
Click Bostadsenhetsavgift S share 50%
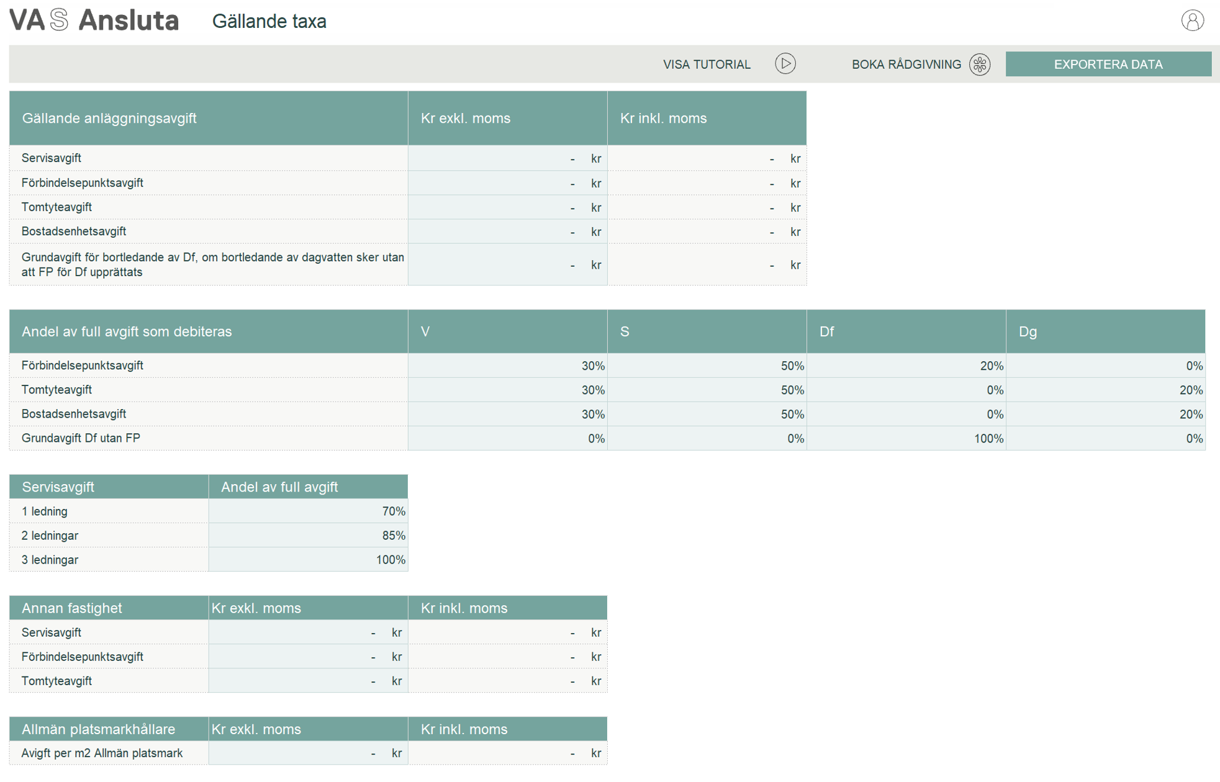707,414
